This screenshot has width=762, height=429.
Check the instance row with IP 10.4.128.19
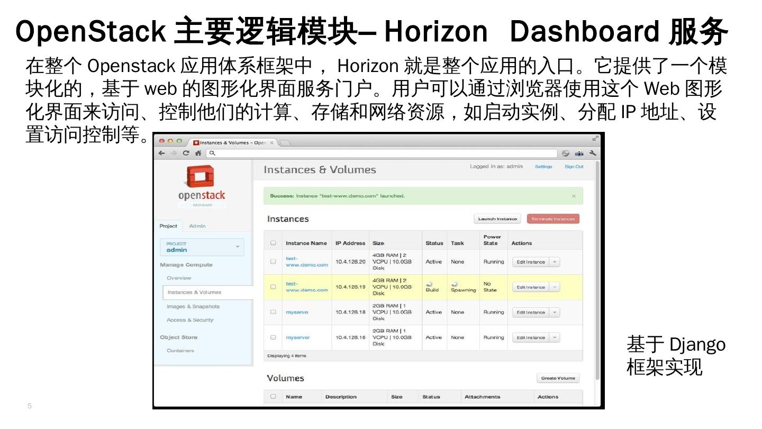click(273, 287)
